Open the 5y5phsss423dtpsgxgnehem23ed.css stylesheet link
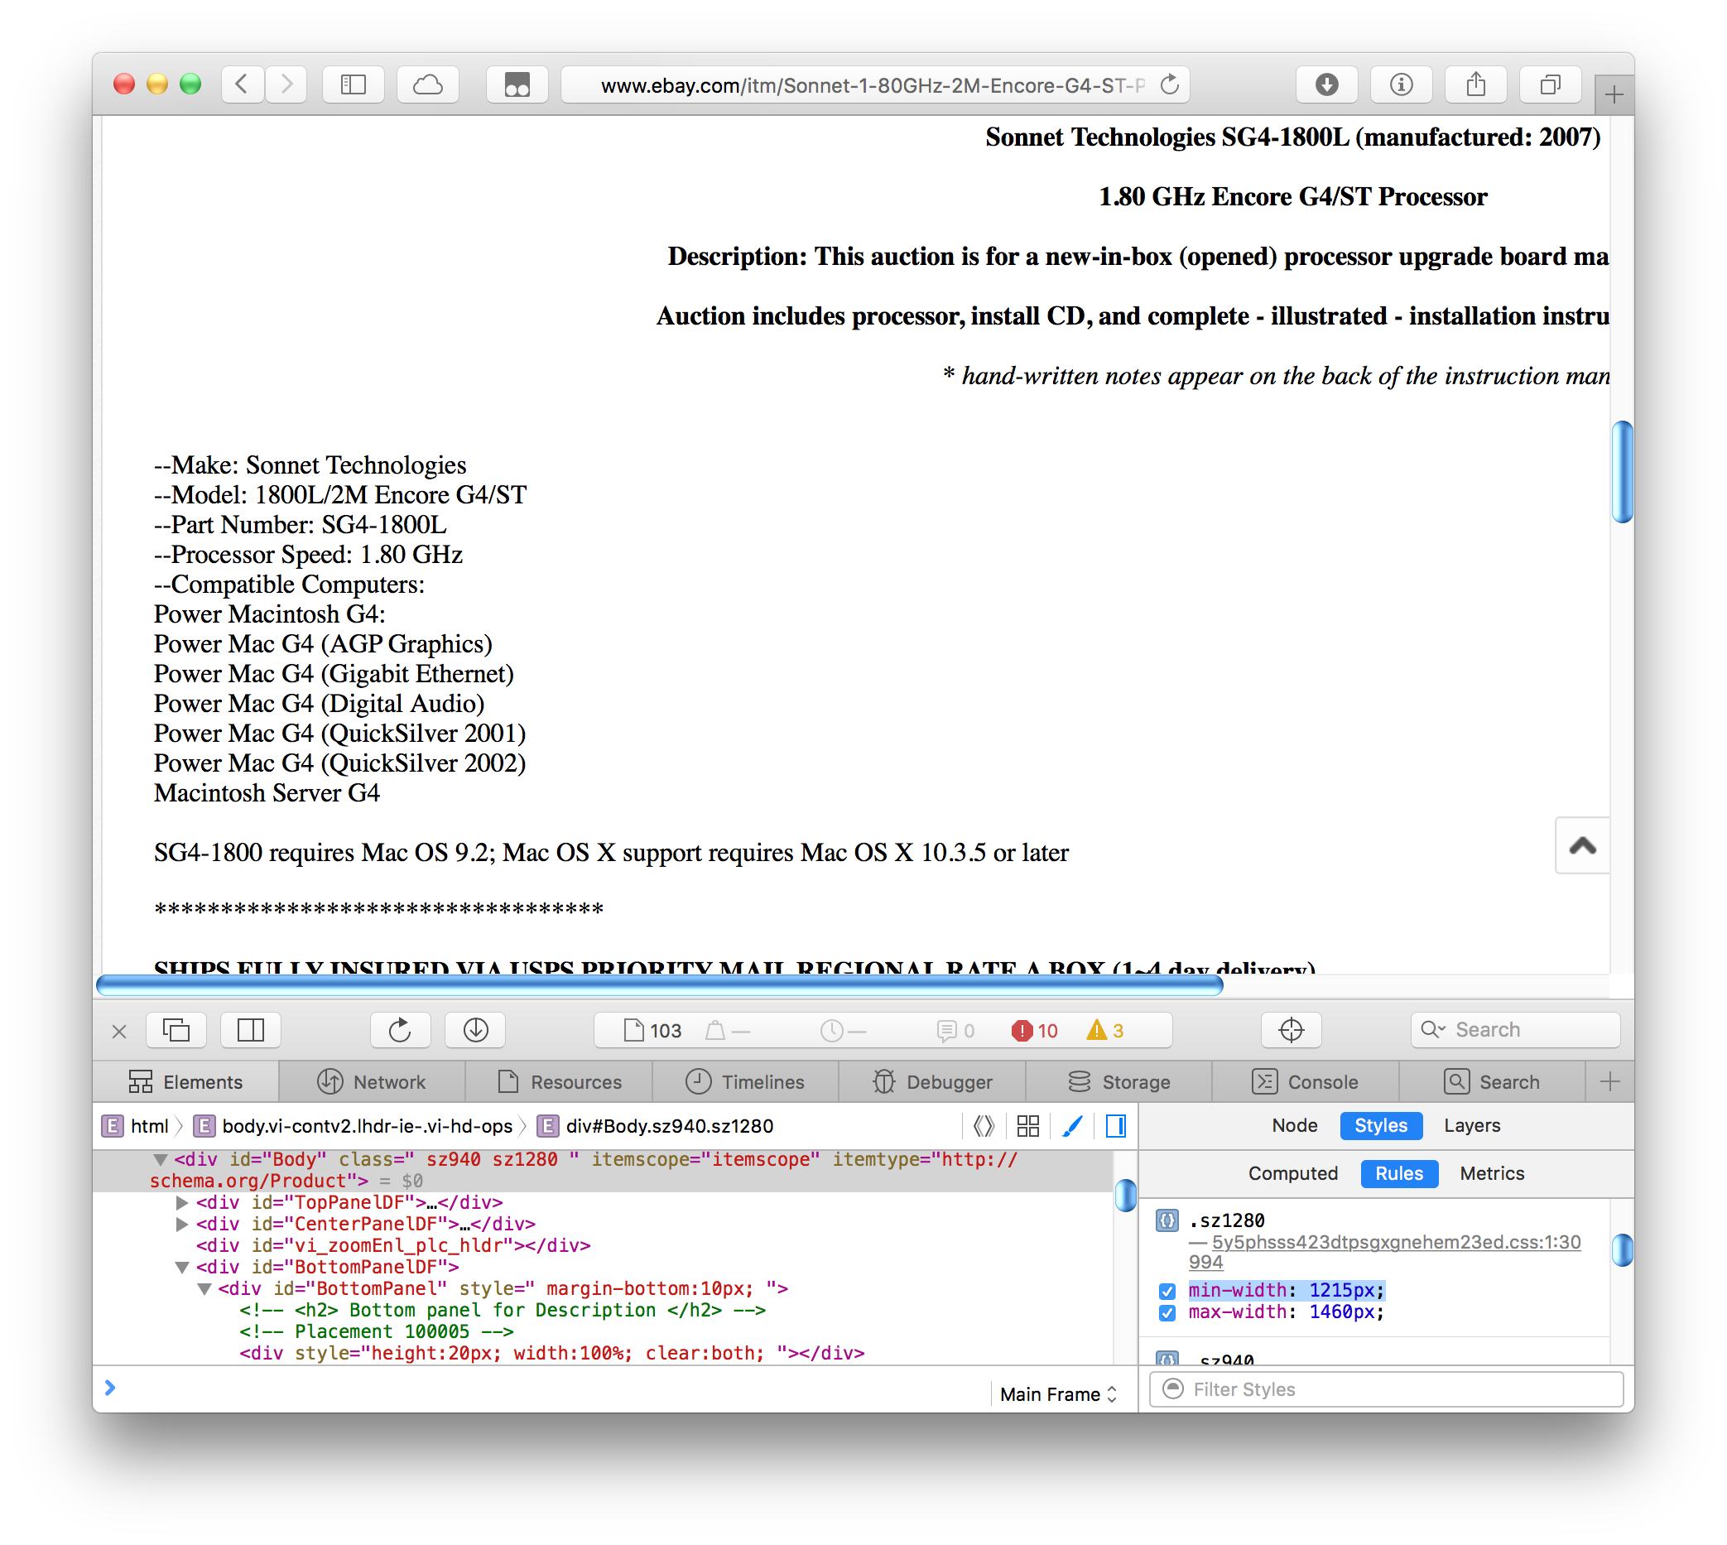Image resolution: width=1727 pixels, height=1545 pixels. pos(1395,1242)
